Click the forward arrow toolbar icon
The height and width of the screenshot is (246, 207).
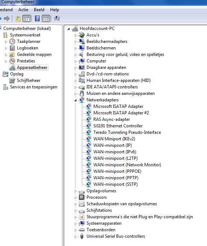[7, 18]
